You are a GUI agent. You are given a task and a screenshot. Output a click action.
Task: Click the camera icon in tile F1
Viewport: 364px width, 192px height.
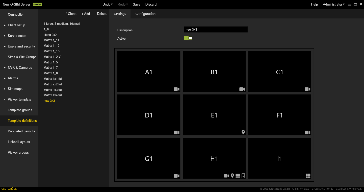pos(307,132)
